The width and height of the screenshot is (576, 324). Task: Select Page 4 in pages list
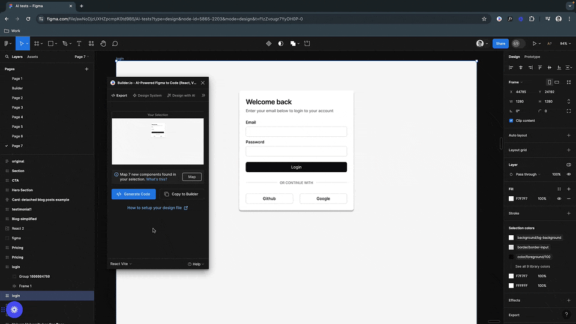tap(17, 117)
